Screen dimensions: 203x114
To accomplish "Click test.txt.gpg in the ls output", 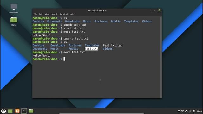I will (x=113, y=45).
